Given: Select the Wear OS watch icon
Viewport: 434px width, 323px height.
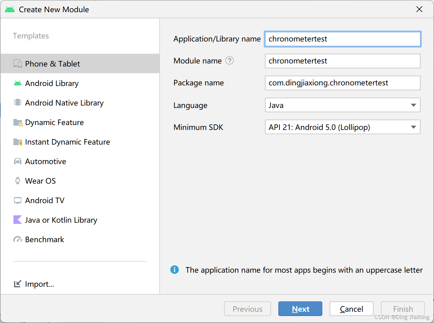Looking at the screenshot, I should 18,181.
